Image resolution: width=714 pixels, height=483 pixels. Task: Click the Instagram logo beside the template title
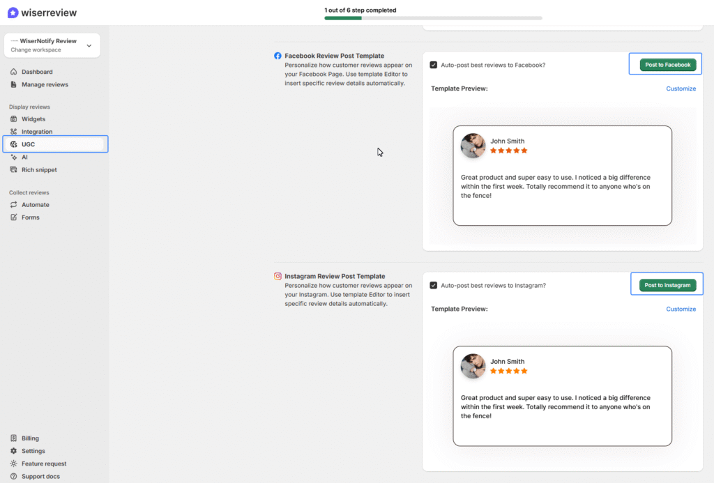click(278, 275)
